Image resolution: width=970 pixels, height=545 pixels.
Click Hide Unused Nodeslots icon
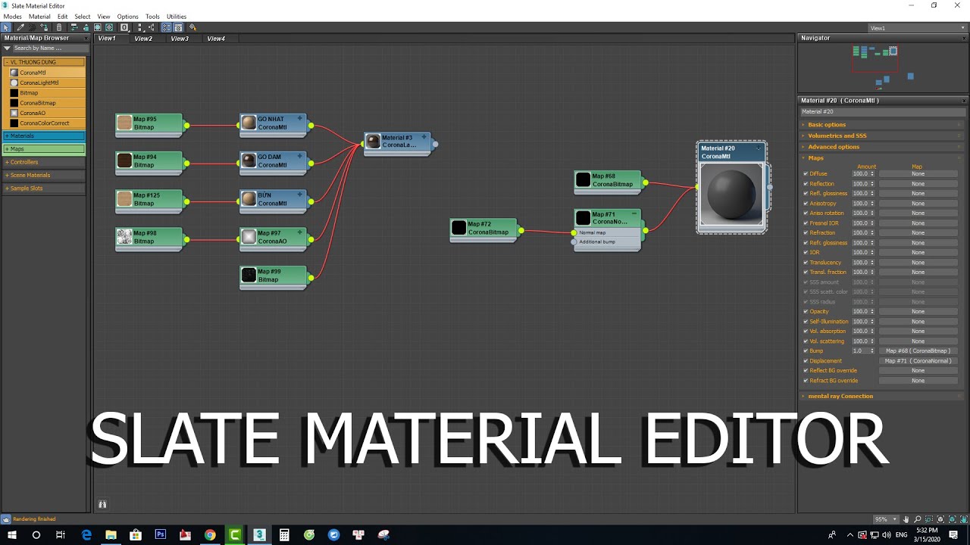click(86, 27)
